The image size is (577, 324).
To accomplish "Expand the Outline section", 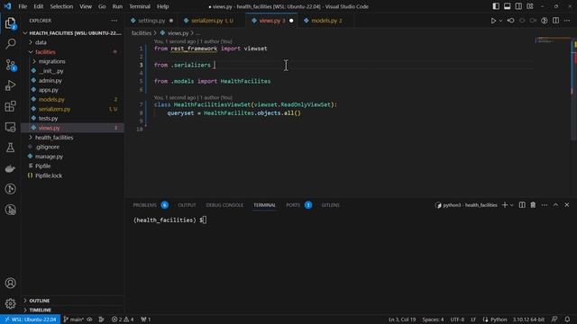I will 72,301.
